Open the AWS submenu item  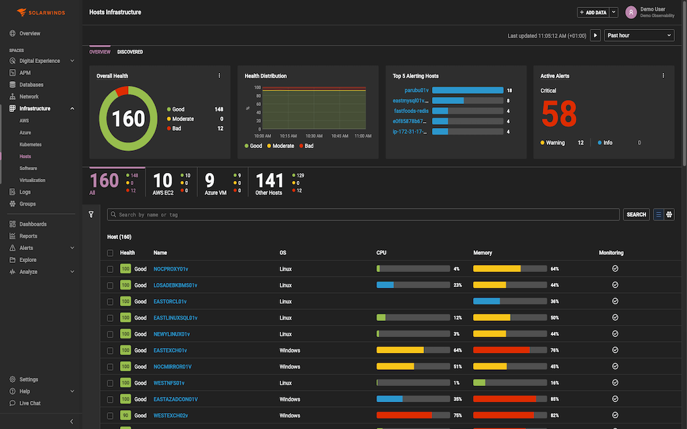point(24,121)
